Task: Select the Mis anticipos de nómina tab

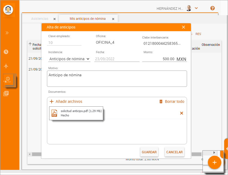Action: click(87, 19)
